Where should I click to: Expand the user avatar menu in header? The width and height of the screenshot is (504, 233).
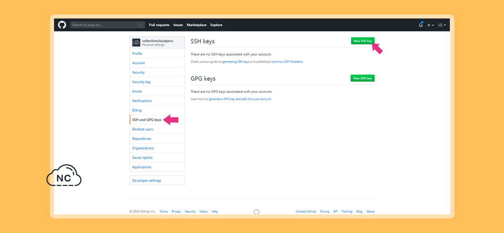442,25
